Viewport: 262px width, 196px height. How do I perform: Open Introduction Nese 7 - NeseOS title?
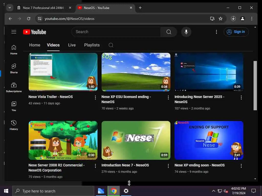pyautogui.click(x=125, y=165)
